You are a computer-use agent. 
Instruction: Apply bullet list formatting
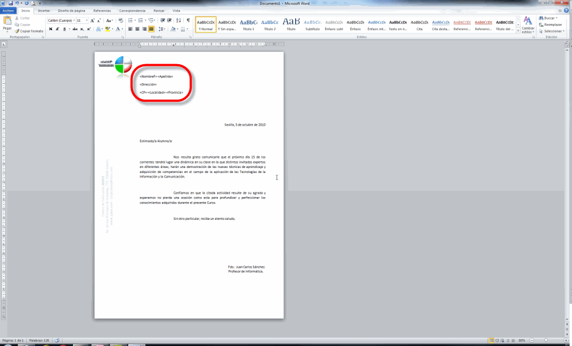[130, 20]
